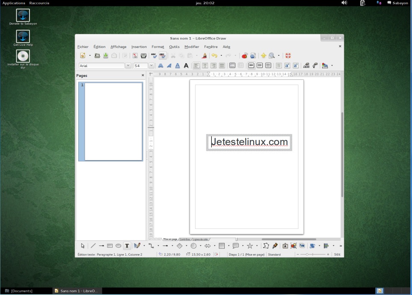412x295 pixels.
Task: Open the Fichier menu
Action: click(83, 47)
